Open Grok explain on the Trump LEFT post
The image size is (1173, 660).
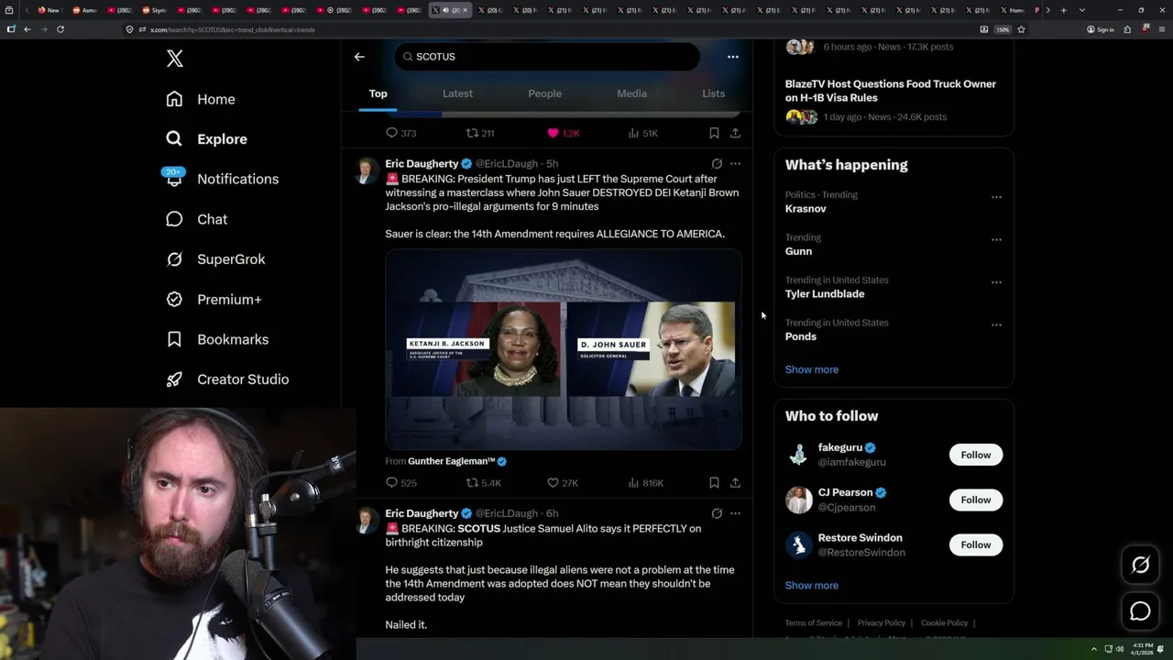point(717,164)
